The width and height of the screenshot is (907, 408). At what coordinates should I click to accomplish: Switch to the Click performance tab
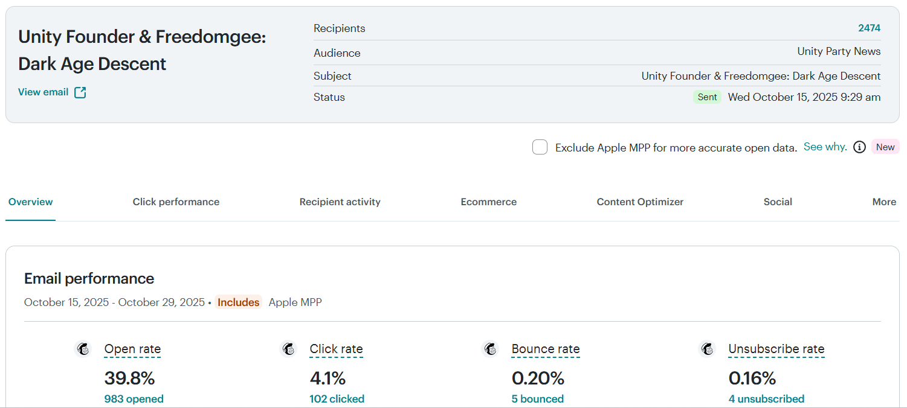[176, 202]
